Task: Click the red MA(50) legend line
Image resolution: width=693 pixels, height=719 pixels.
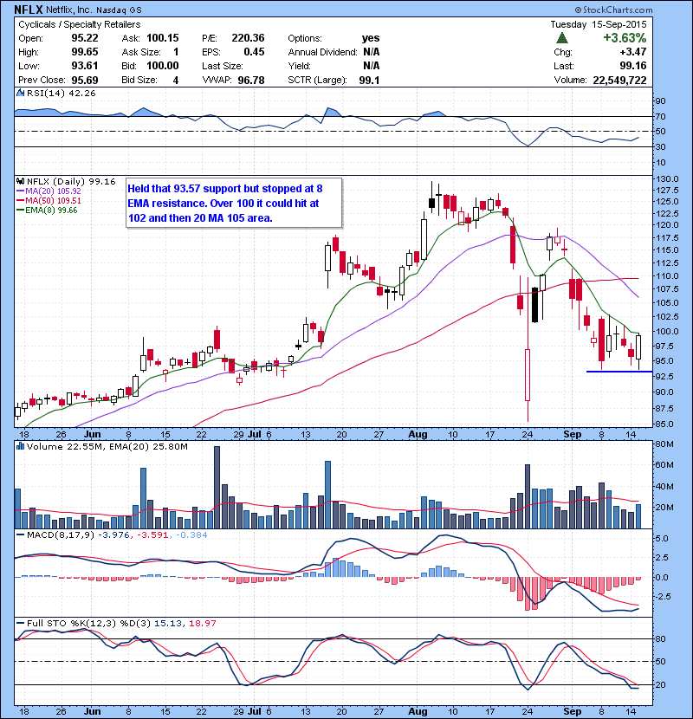Action: tap(20, 201)
